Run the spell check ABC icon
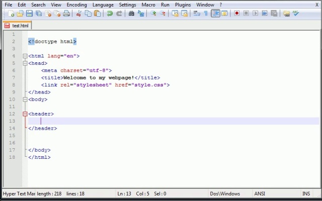The height and width of the screenshot is (201, 322). coord(295,14)
